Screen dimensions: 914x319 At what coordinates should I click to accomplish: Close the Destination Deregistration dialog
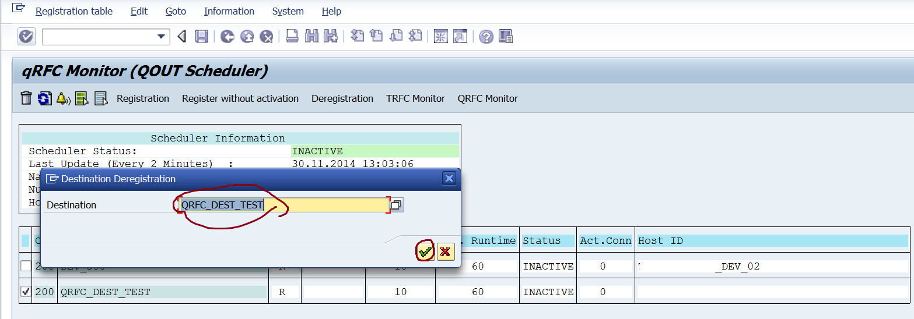tap(449, 178)
